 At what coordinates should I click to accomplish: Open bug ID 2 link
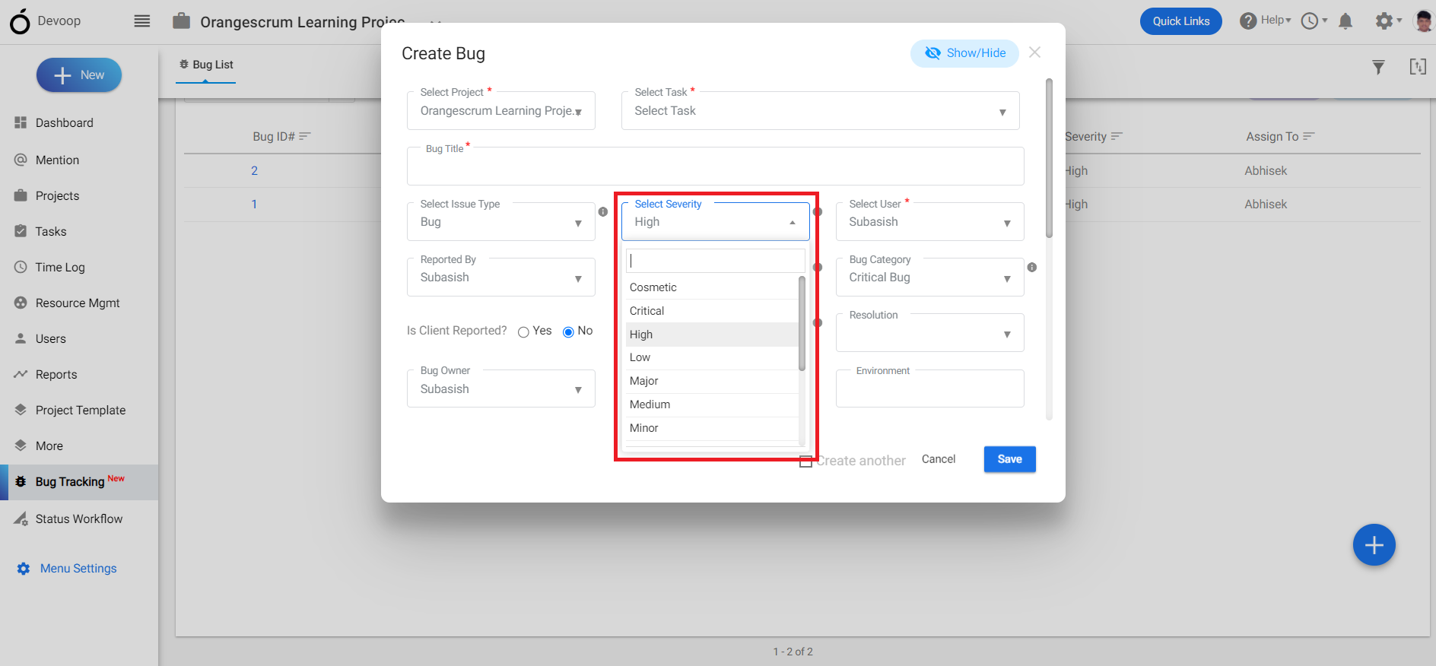point(254,171)
